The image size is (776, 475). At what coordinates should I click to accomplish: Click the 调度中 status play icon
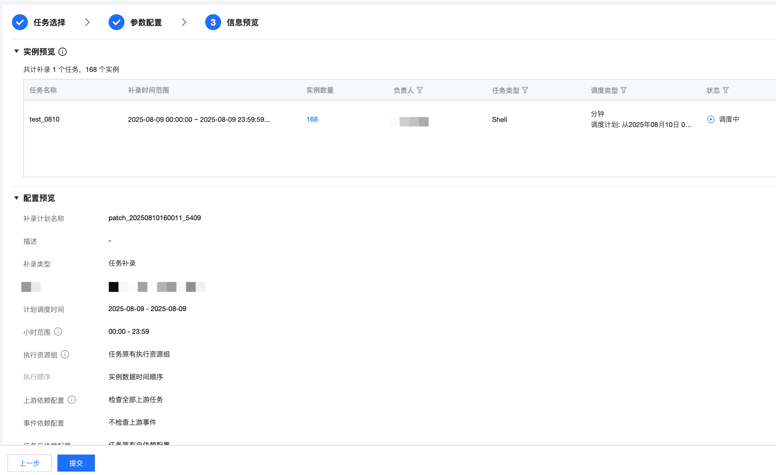[711, 119]
